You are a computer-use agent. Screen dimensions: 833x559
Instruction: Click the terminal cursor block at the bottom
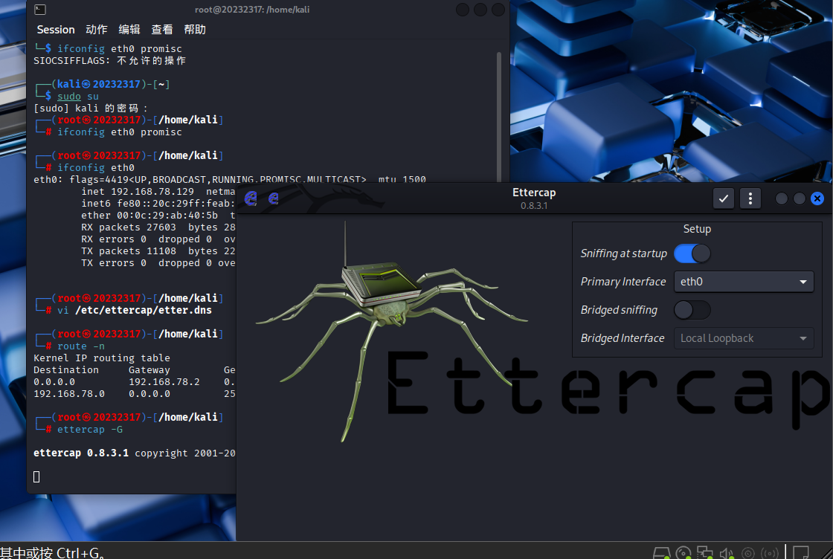pyautogui.click(x=36, y=476)
